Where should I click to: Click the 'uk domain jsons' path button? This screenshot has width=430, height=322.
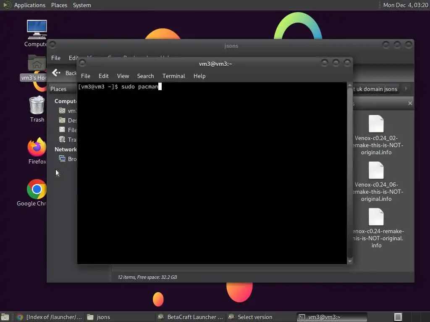375,89
